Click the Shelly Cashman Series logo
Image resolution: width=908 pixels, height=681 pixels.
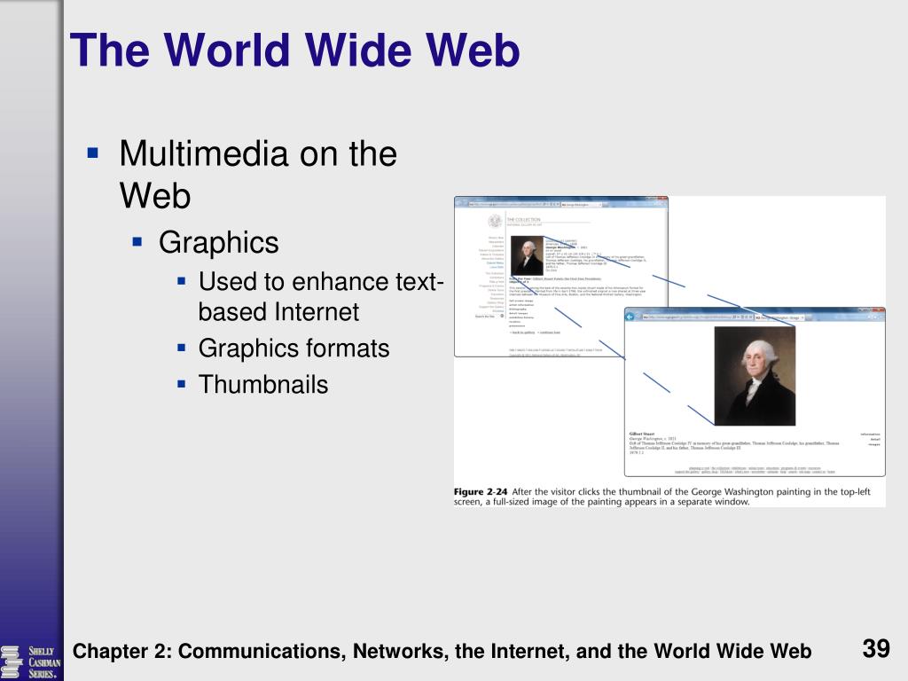[31, 661]
